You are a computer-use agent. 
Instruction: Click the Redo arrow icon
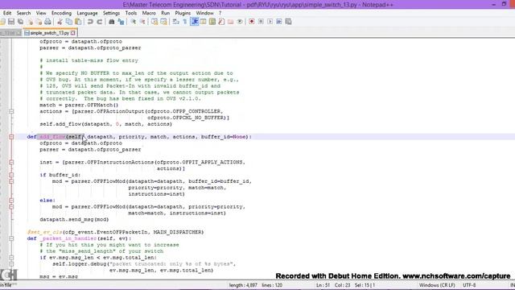click(99, 22)
